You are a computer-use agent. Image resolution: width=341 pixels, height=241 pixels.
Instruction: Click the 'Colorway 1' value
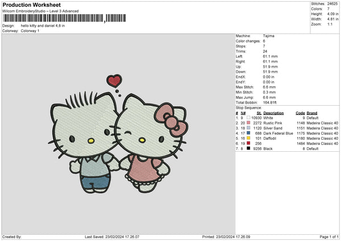30,31
